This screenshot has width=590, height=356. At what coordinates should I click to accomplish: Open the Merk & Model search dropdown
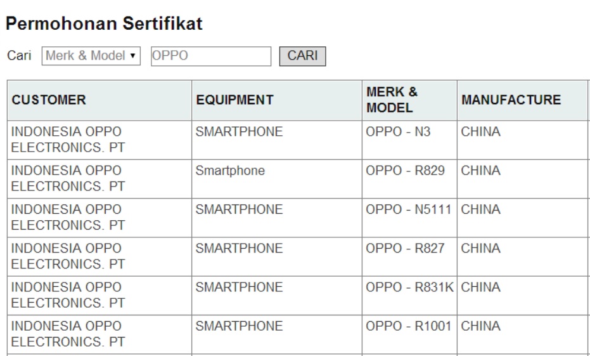coord(91,56)
